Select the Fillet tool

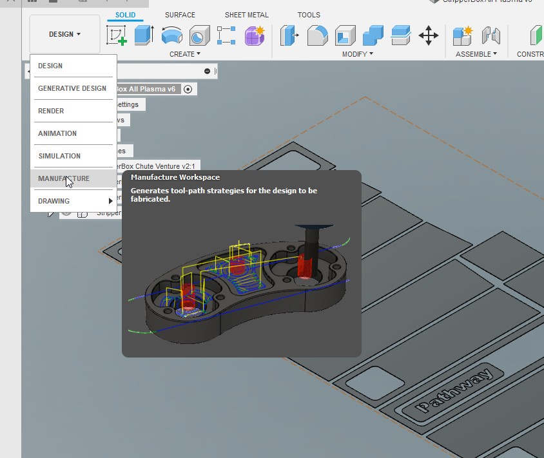[317, 35]
